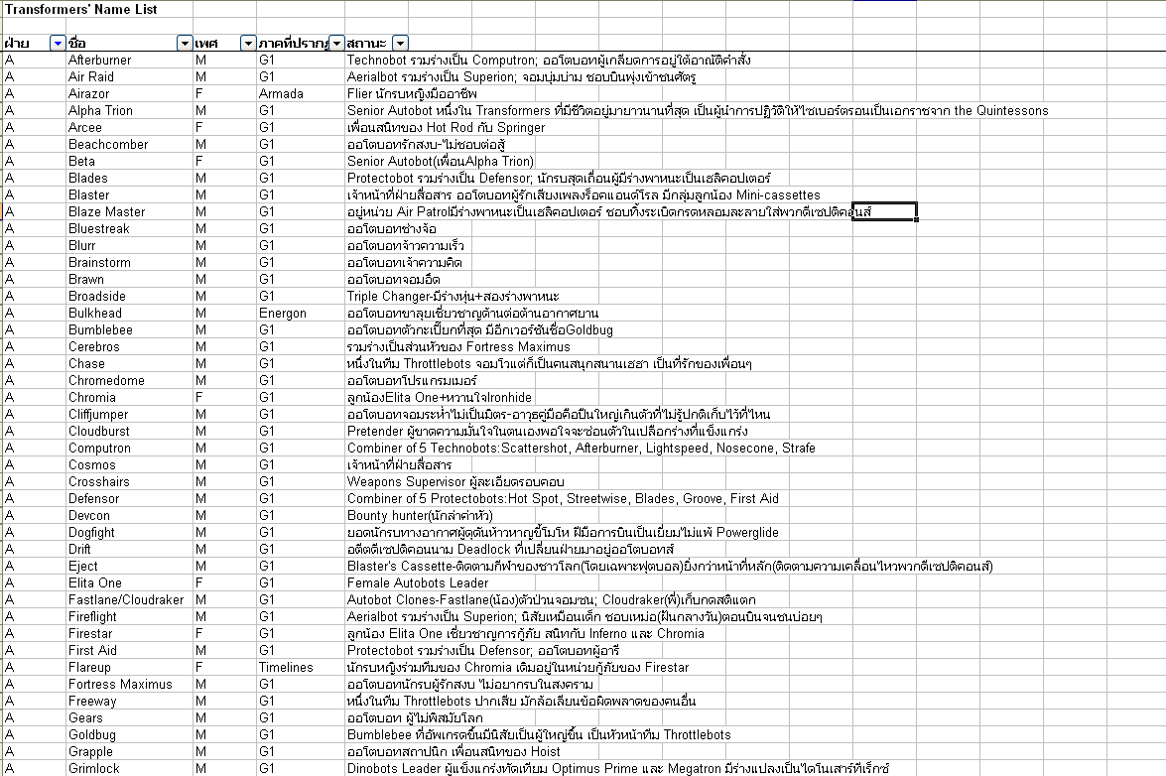Open the ฝ่าย column filter dropdown

[x=58, y=43]
